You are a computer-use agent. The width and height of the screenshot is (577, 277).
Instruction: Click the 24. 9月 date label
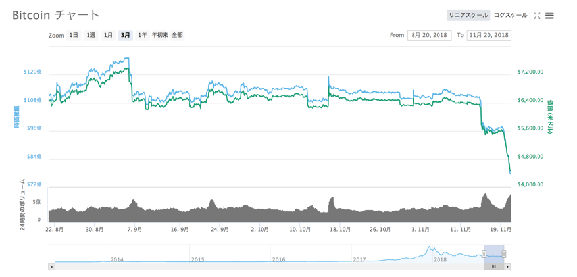point(221,229)
